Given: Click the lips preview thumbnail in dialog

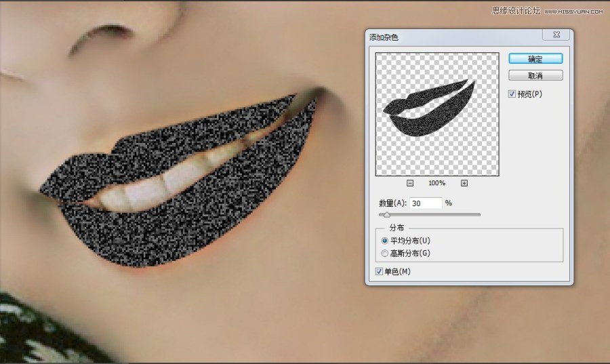Looking at the screenshot, I should pyautogui.click(x=437, y=114).
